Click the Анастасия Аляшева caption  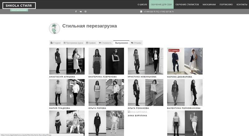(x=62, y=77)
